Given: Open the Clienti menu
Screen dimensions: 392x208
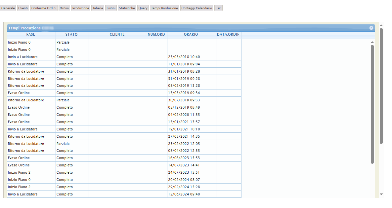Looking at the screenshot, I should click(x=23, y=8).
